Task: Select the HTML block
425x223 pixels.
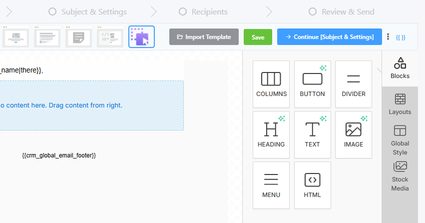Action: click(312, 185)
